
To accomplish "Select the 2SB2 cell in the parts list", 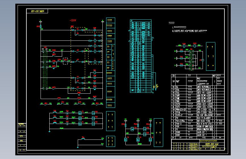I will pyautogui.click(x=180, y=132).
